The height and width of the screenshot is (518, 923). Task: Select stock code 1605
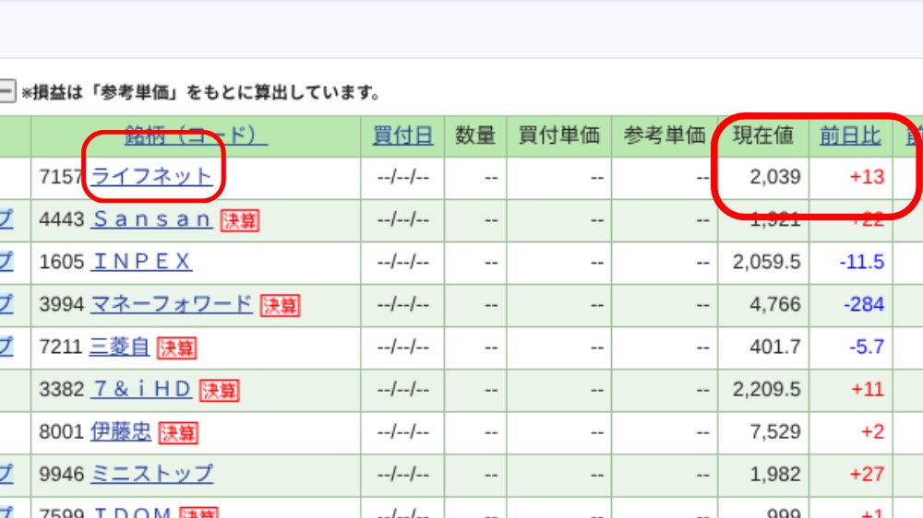61,262
